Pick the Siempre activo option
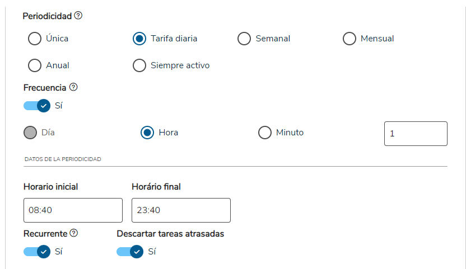Screen dimensions: 466x269 point(139,65)
